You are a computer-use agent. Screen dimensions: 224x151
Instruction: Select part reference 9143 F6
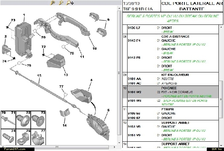[x=134, y=58]
